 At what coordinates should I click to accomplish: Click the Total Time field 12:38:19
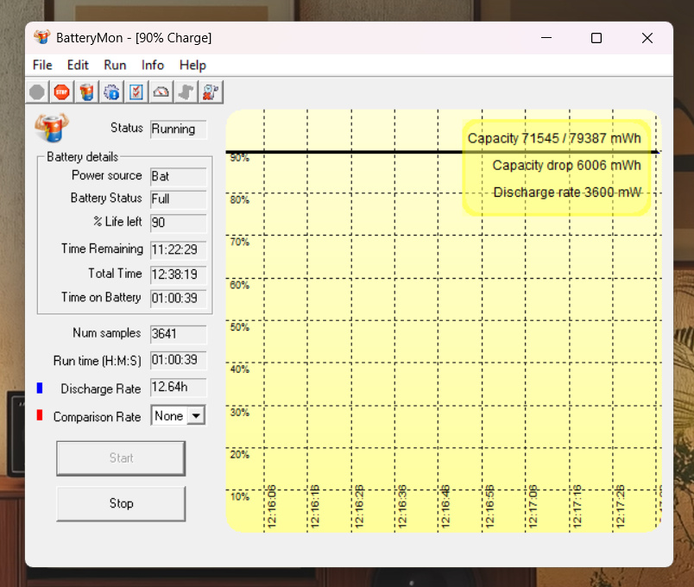click(x=179, y=275)
